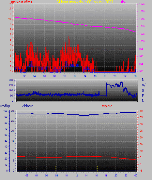Viewport: 152px width, 180px height.
Task: Click the 7 value on the wind speed axis
Action: tap(10, 35)
